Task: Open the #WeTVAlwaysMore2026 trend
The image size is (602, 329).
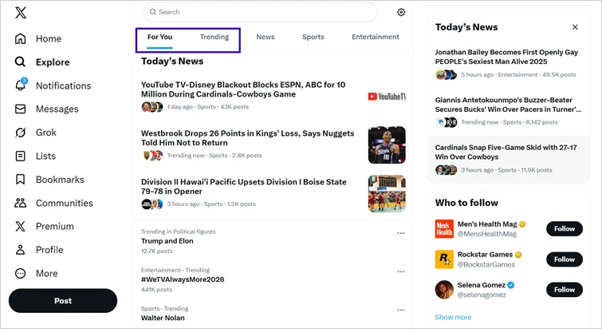Action: click(183, 279)
